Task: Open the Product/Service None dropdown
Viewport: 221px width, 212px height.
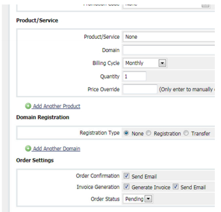Action: (x=169, y=37)
